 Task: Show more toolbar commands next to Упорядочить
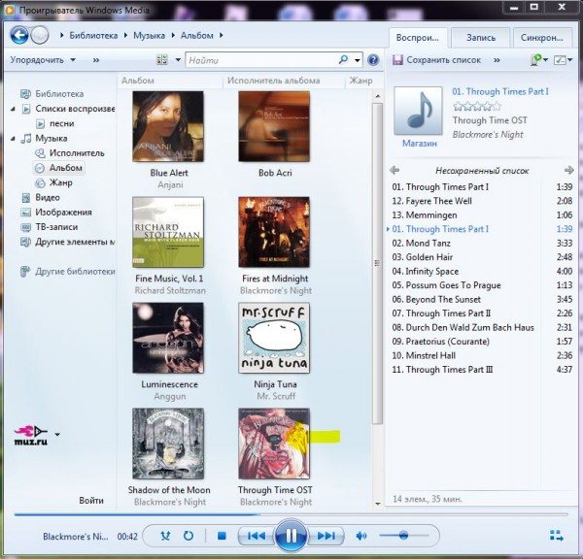[96, 60]
